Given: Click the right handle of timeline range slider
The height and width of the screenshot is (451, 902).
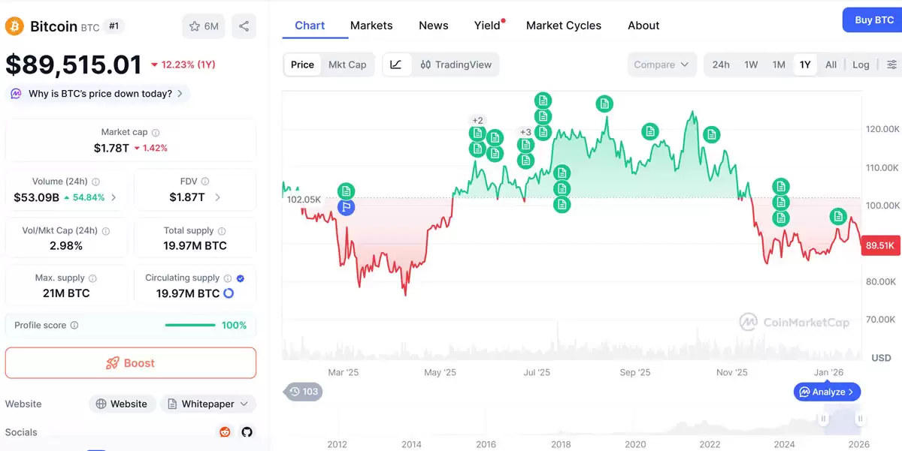Looking at the screenshot, I should pos(859,419).
